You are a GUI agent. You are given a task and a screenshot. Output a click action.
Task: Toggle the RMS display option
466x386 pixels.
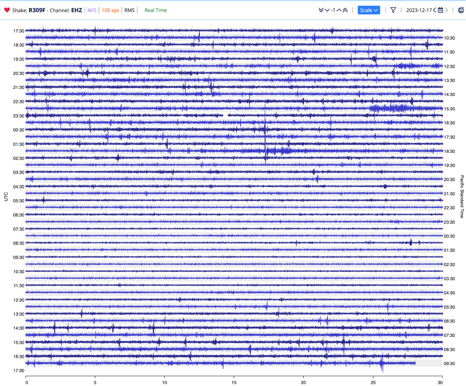pyautogui.click(x=129, y=10)
